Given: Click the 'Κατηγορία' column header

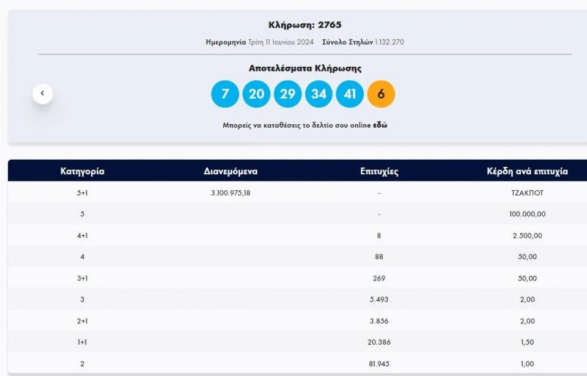Looking at the screenshot, I should pyautogui.click(x=83, y=171).
